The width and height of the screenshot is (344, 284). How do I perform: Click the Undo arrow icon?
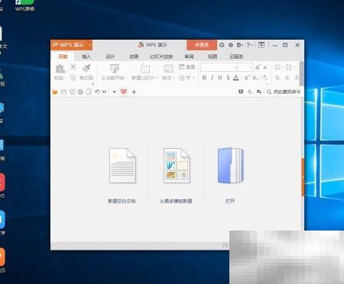pos(97,92)
